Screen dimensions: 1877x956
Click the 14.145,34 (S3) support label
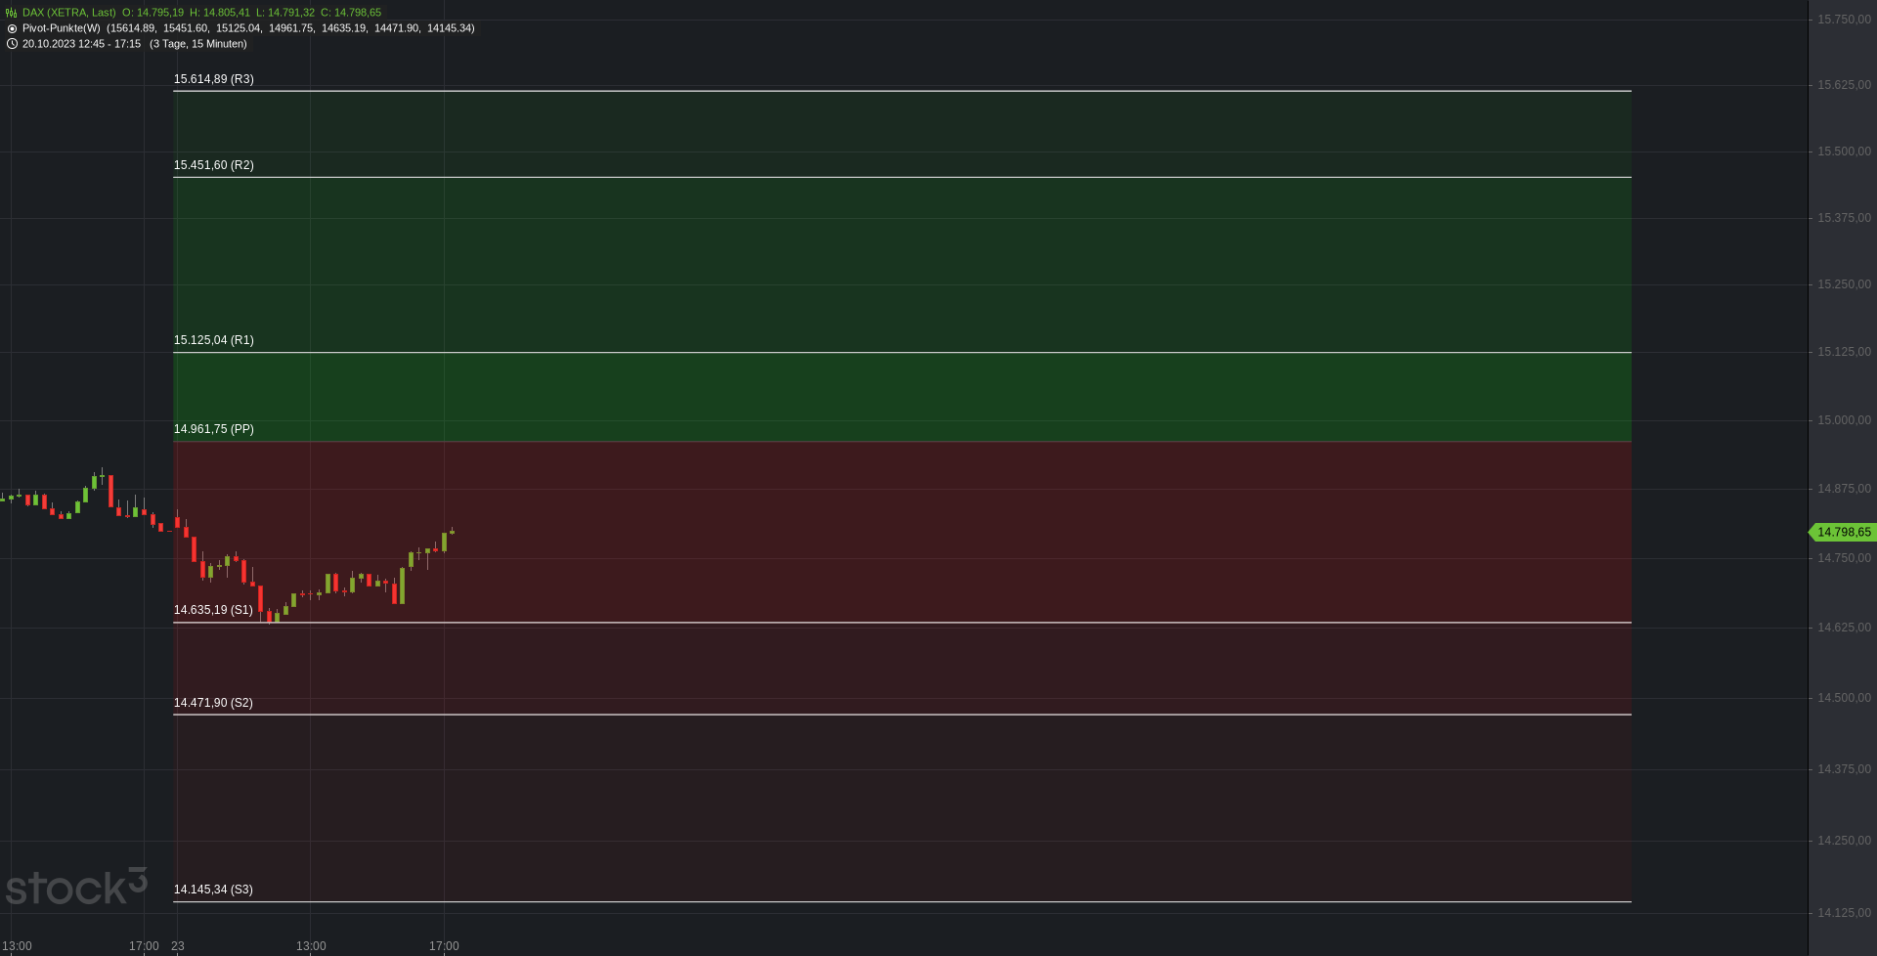213,890
